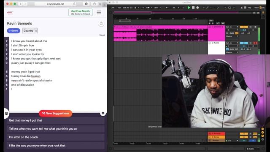Image resolution: width=270 pixels, height=152 pixels.
Task: Click Safari share toolbar icon
Action: (x=94, y=4)
